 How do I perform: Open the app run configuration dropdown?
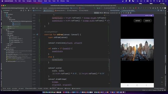99,8
